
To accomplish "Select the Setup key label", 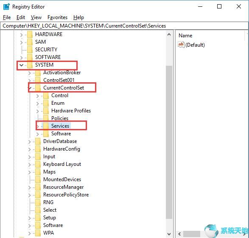I will tap(50, 218).
